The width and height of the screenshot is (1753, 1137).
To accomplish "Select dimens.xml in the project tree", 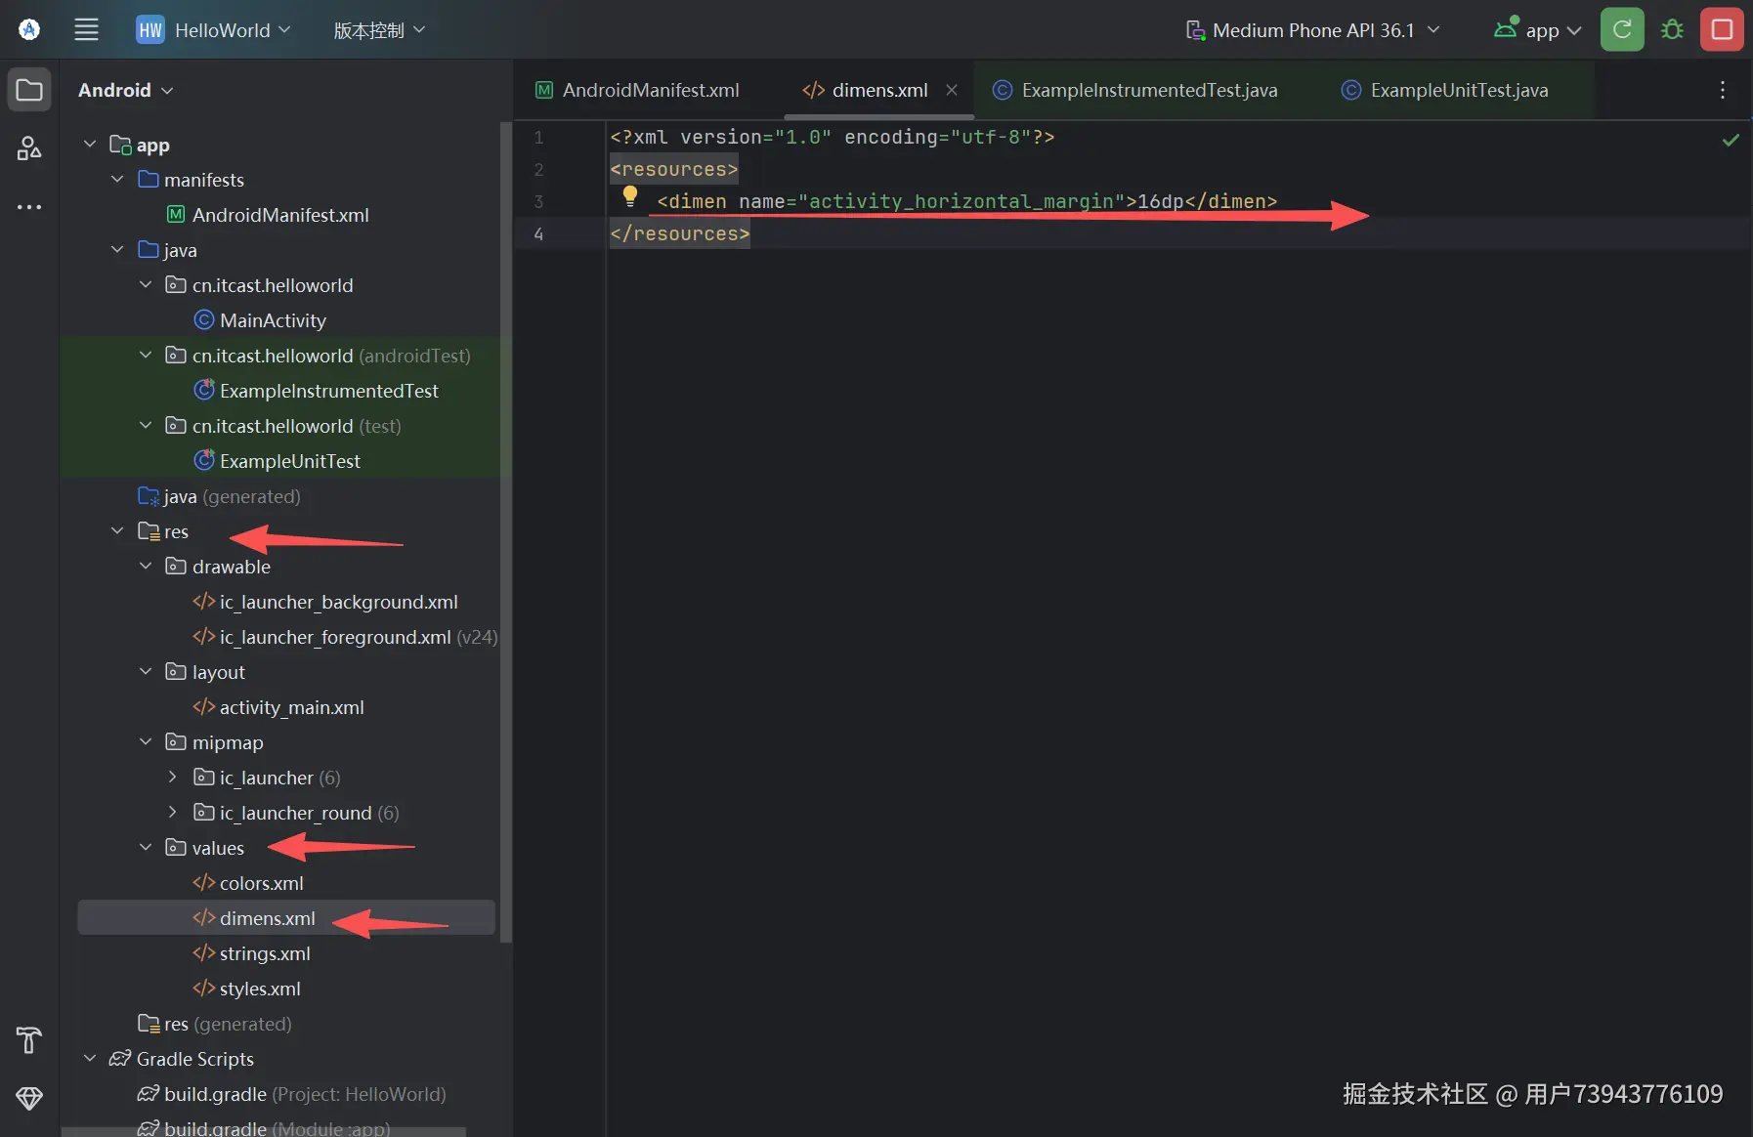I will (267, 918).
